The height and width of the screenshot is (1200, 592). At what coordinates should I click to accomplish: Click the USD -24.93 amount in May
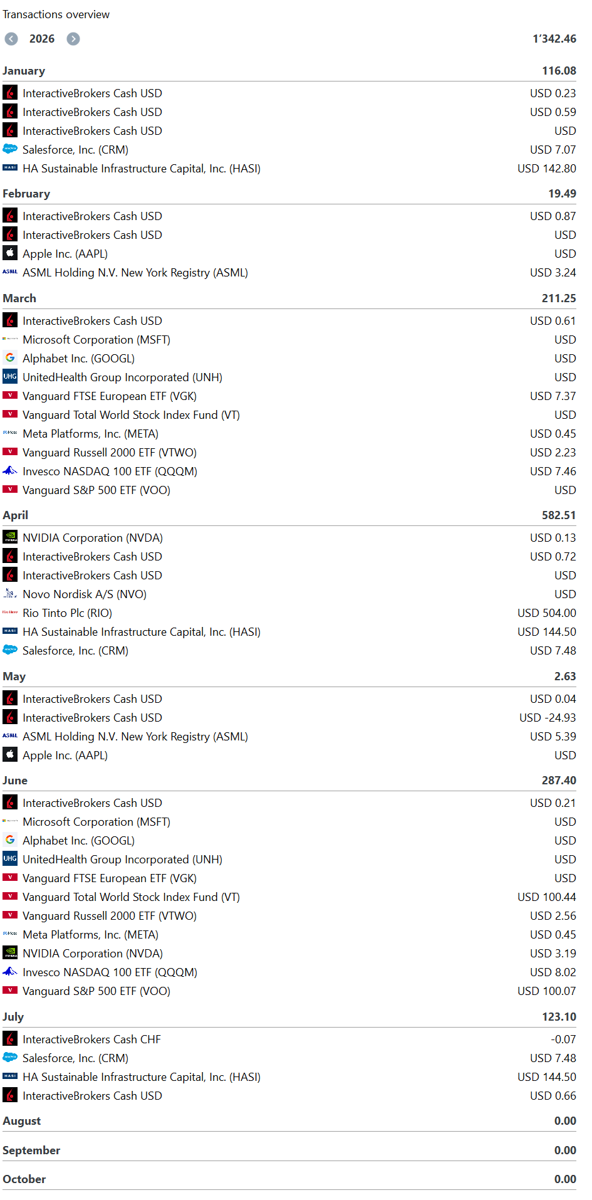pyautogui.click(x=548, y=718)
